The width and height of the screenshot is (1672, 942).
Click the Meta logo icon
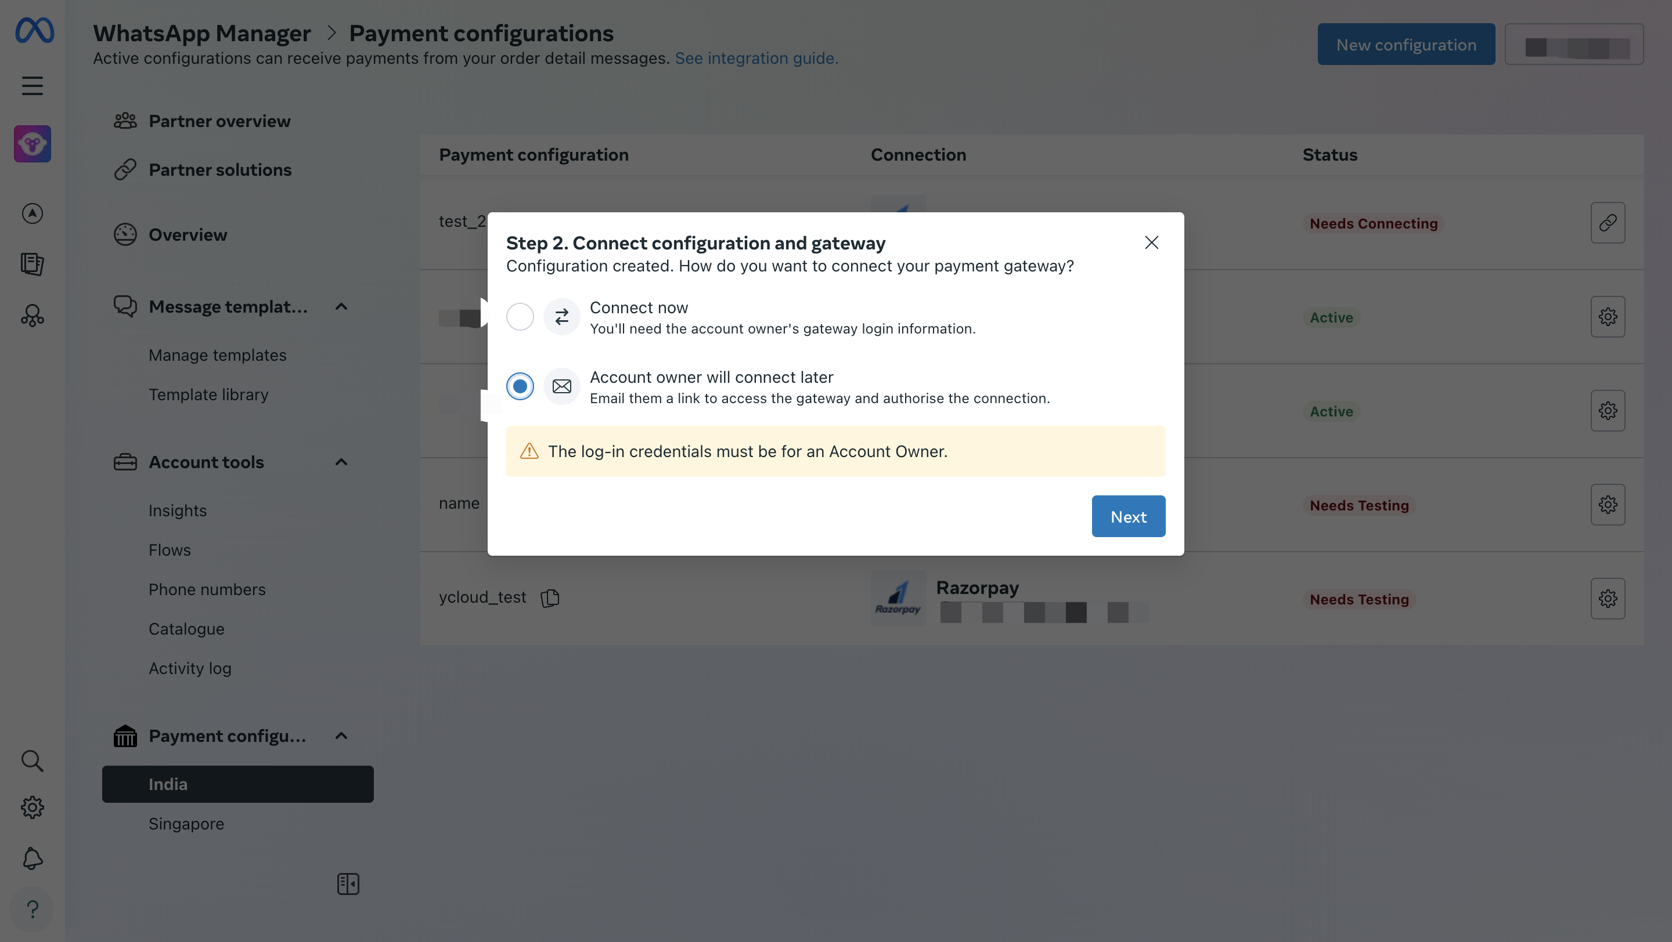point(34,31)
